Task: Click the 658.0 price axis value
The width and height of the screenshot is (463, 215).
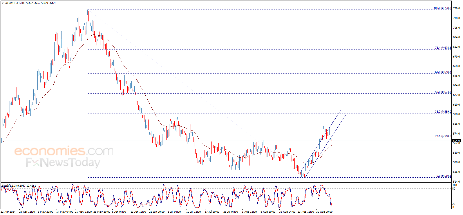Action: tap(456, 66)
